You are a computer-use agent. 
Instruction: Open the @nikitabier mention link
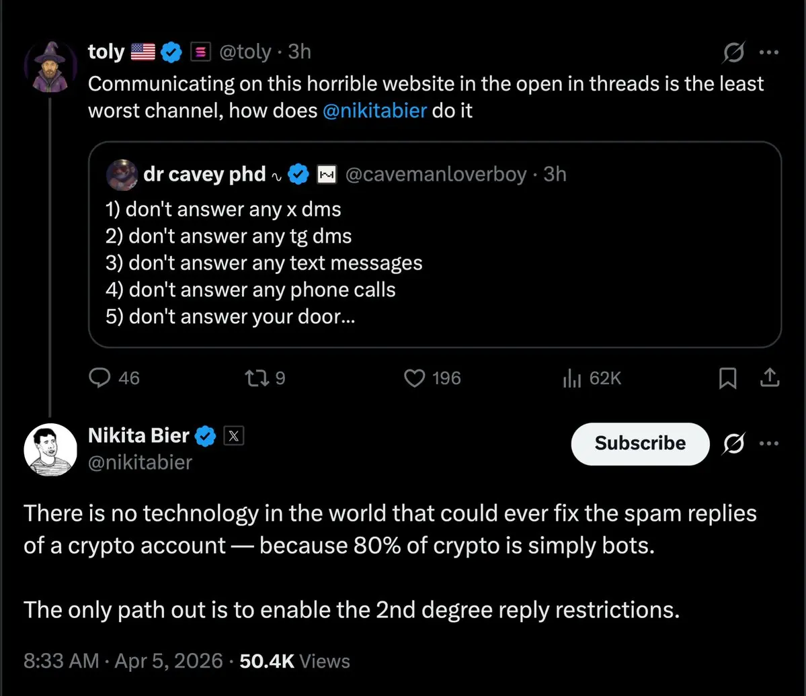click(x=374, y=110)
